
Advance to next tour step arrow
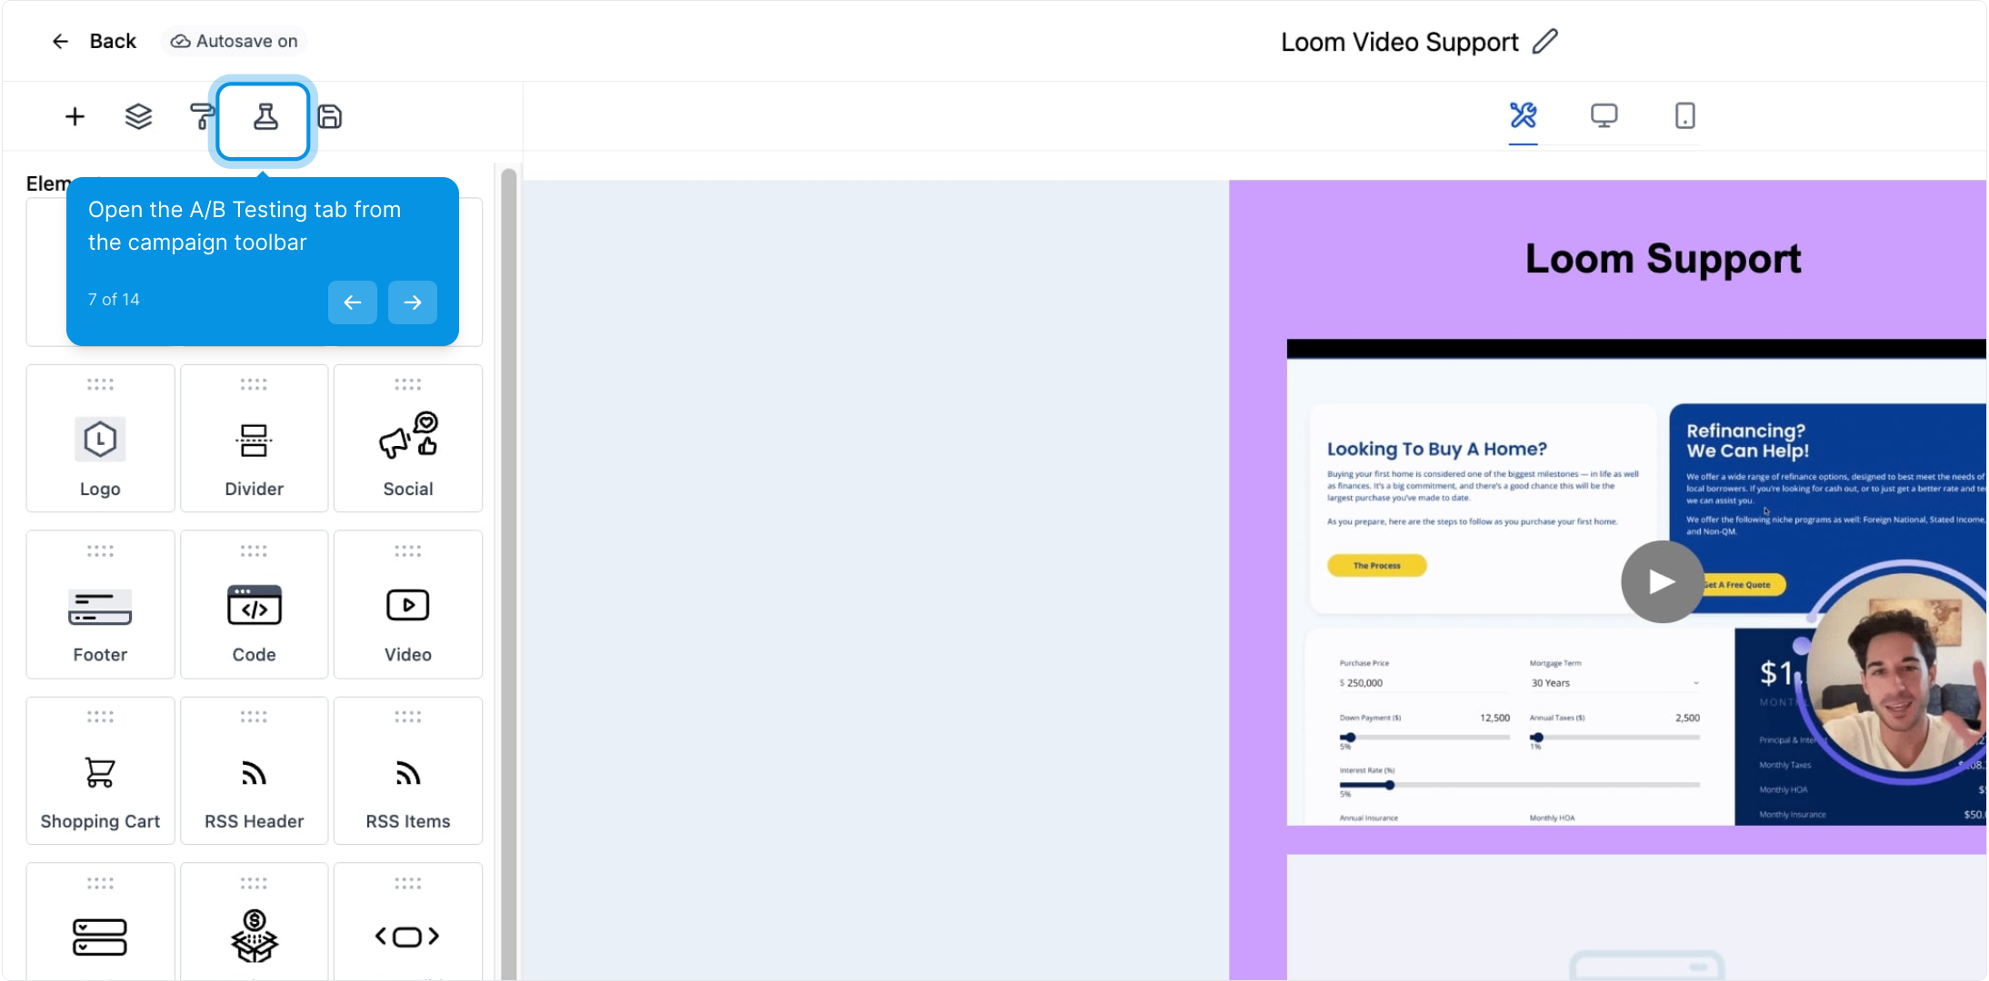click(413, 302)
